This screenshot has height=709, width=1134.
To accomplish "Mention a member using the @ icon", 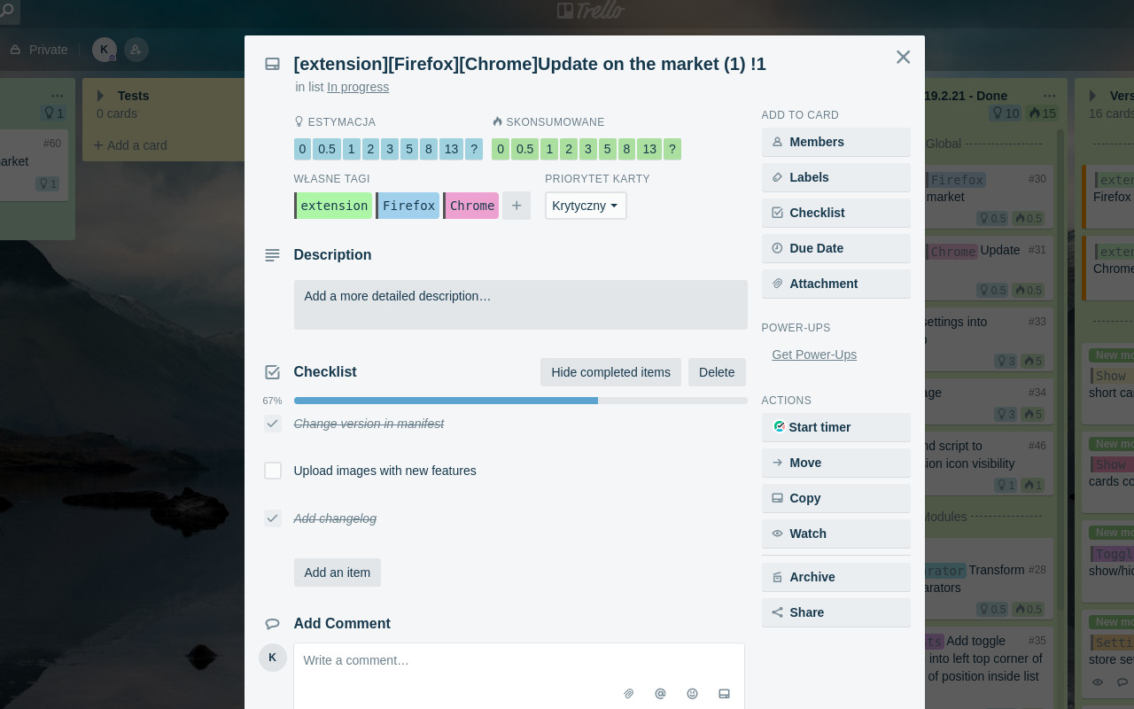I will coord(660,694).
